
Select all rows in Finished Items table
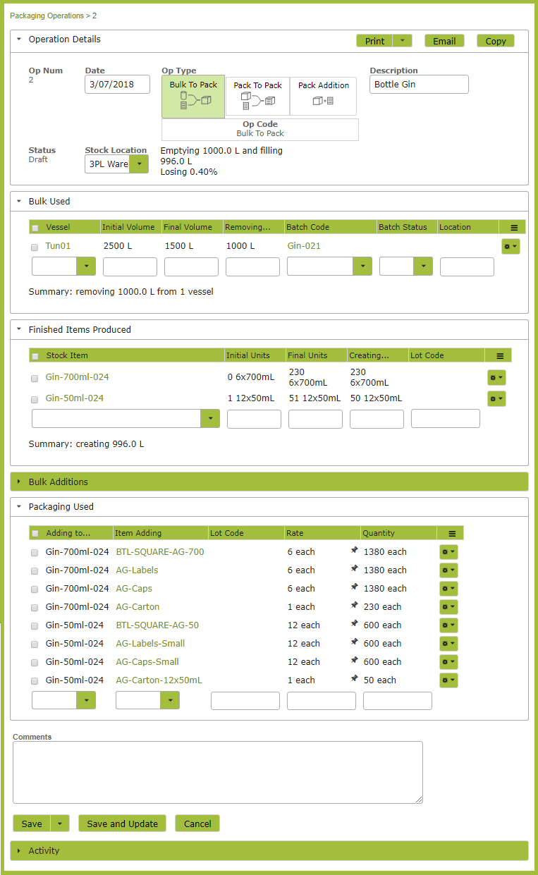[35, 356]
